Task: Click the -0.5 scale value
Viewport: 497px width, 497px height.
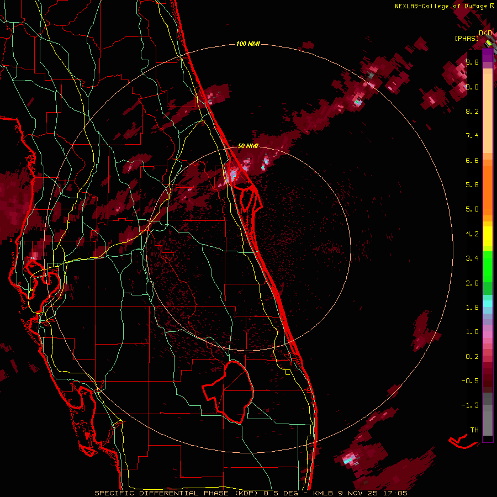Action: pyautogui.click(x=470, y=381)
